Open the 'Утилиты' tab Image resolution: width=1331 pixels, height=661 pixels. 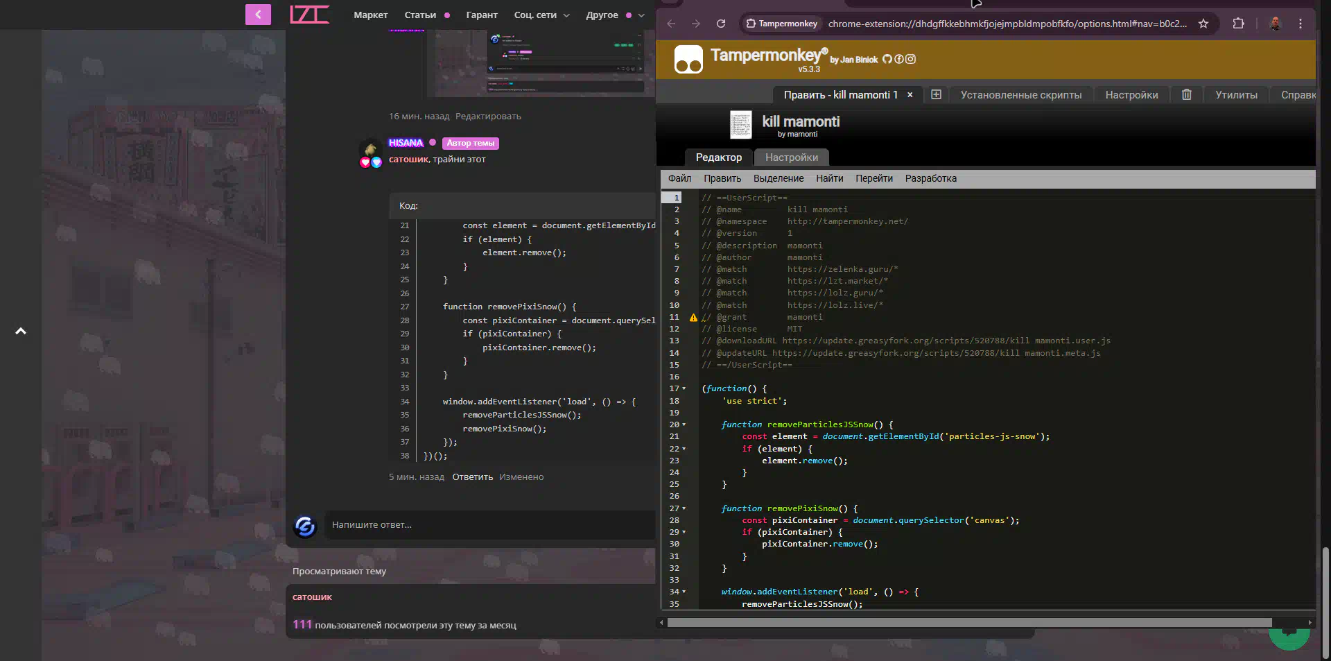[x=1236, y=95]
